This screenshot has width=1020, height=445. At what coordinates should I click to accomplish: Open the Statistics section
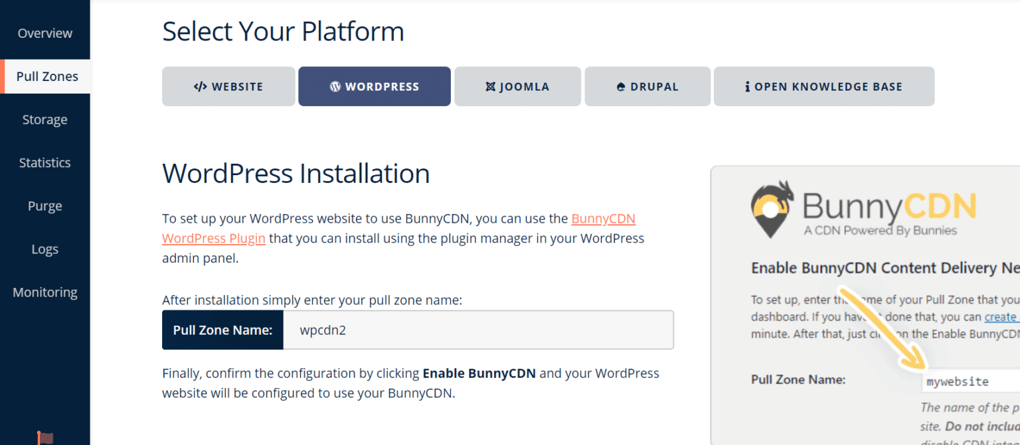coord(45,162)
